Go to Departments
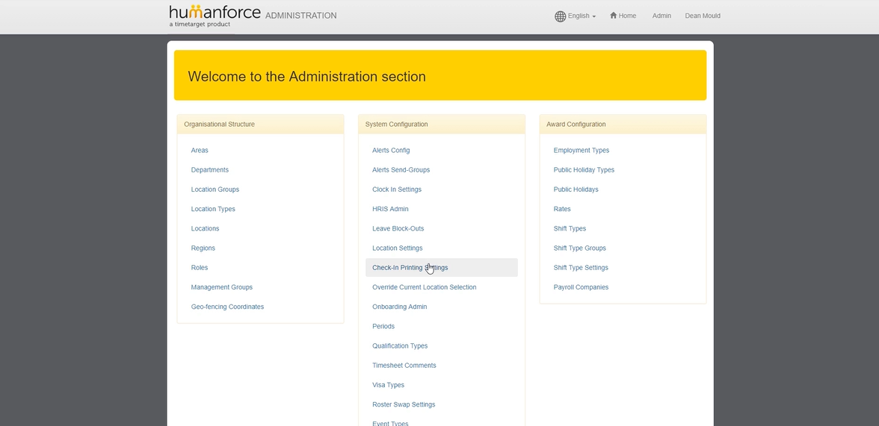 (209, 169)
